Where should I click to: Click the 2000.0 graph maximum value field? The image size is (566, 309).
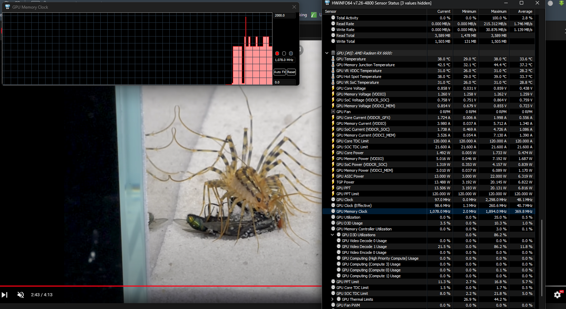(285, 16)
